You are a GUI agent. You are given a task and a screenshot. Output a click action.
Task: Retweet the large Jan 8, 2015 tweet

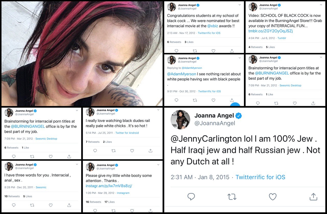pyautogui.click(x=232, y=196)
